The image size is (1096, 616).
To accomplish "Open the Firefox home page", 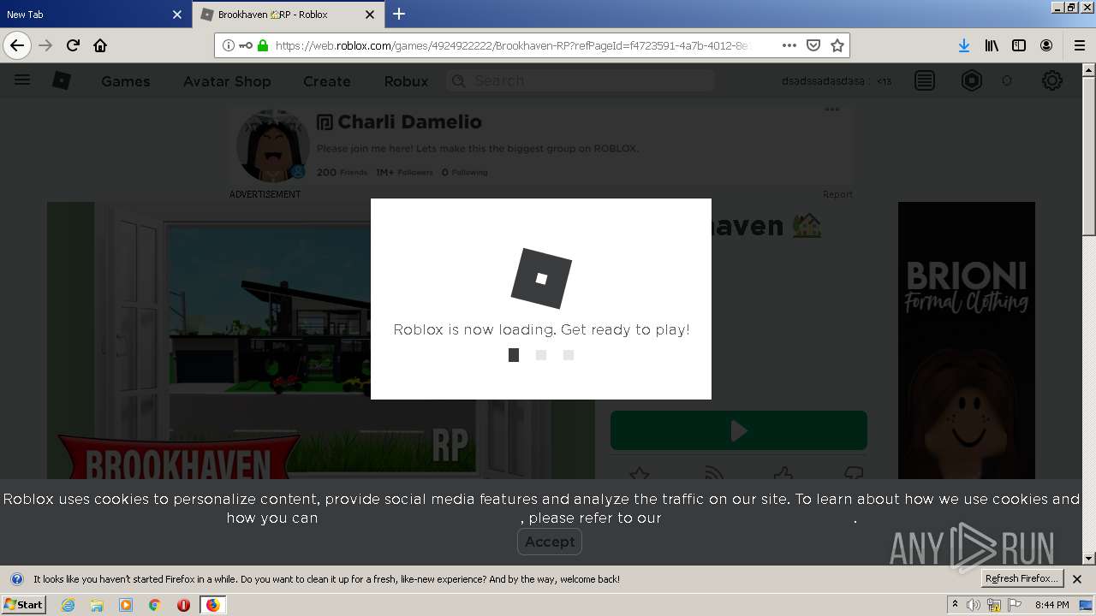I will [100, 45].
